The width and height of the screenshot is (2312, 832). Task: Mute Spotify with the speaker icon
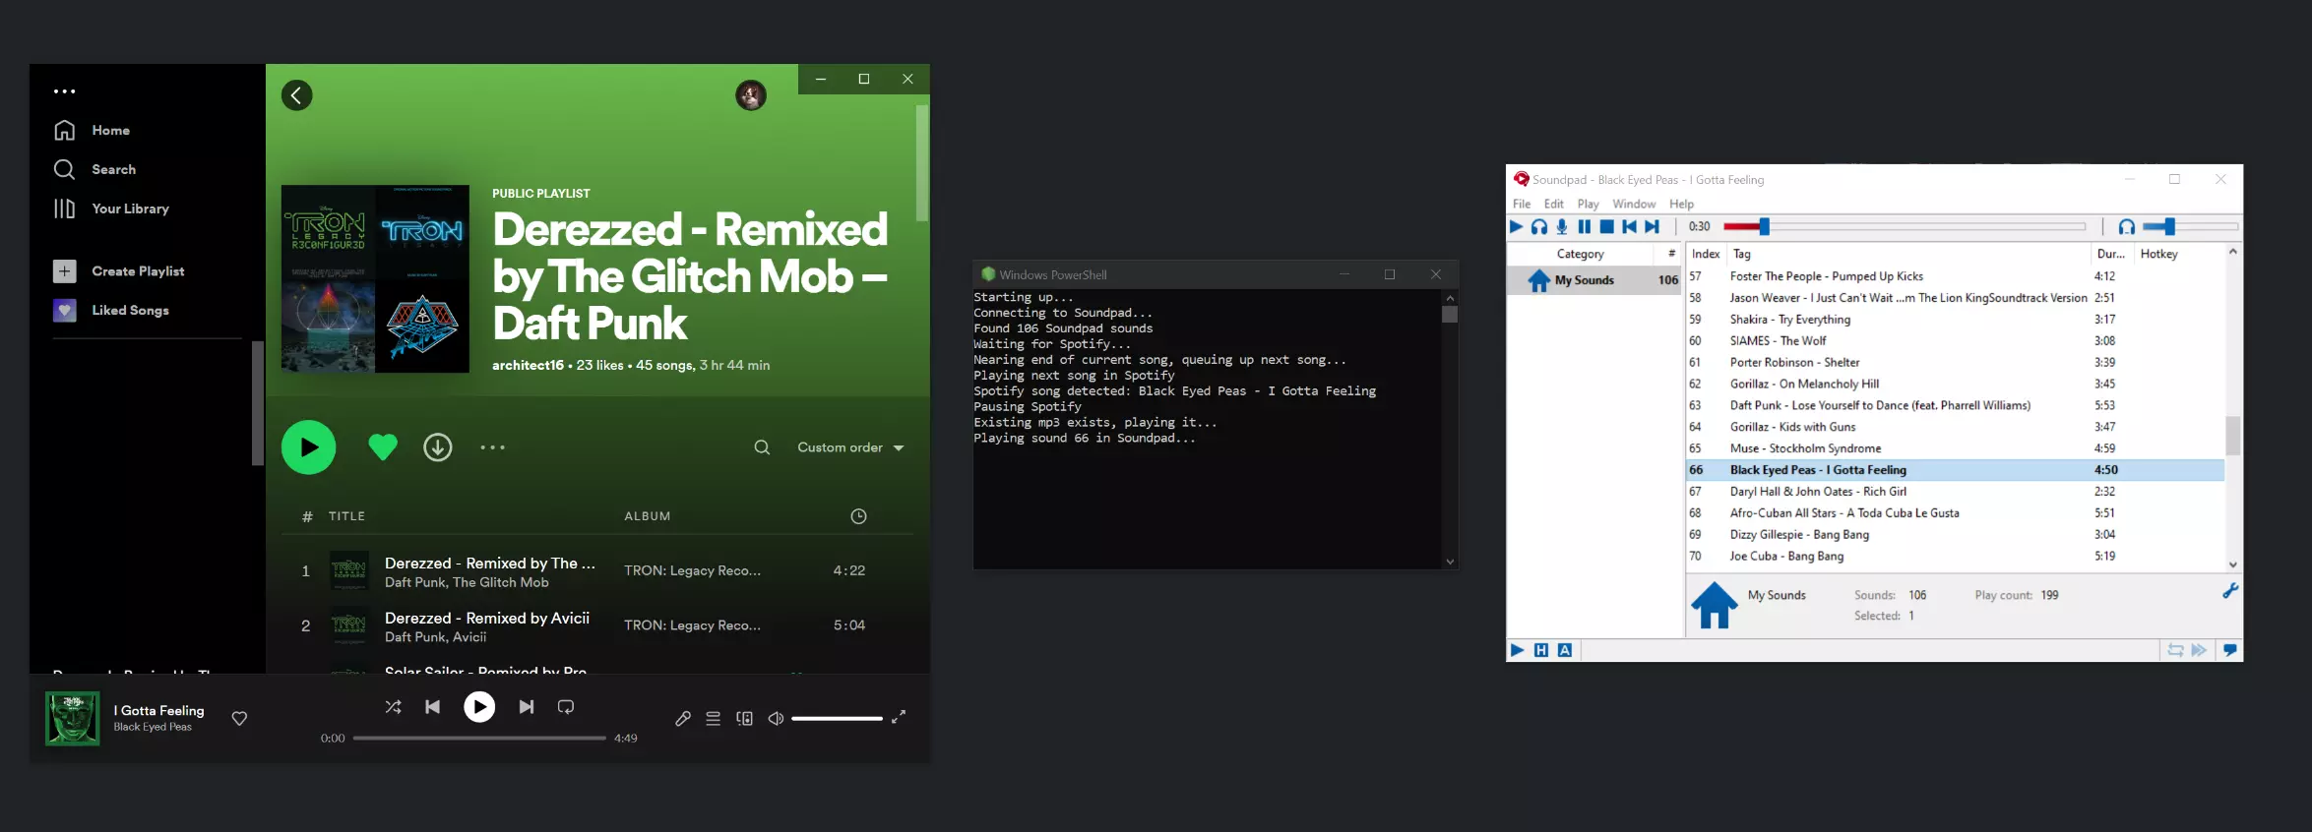click(776, 718)
